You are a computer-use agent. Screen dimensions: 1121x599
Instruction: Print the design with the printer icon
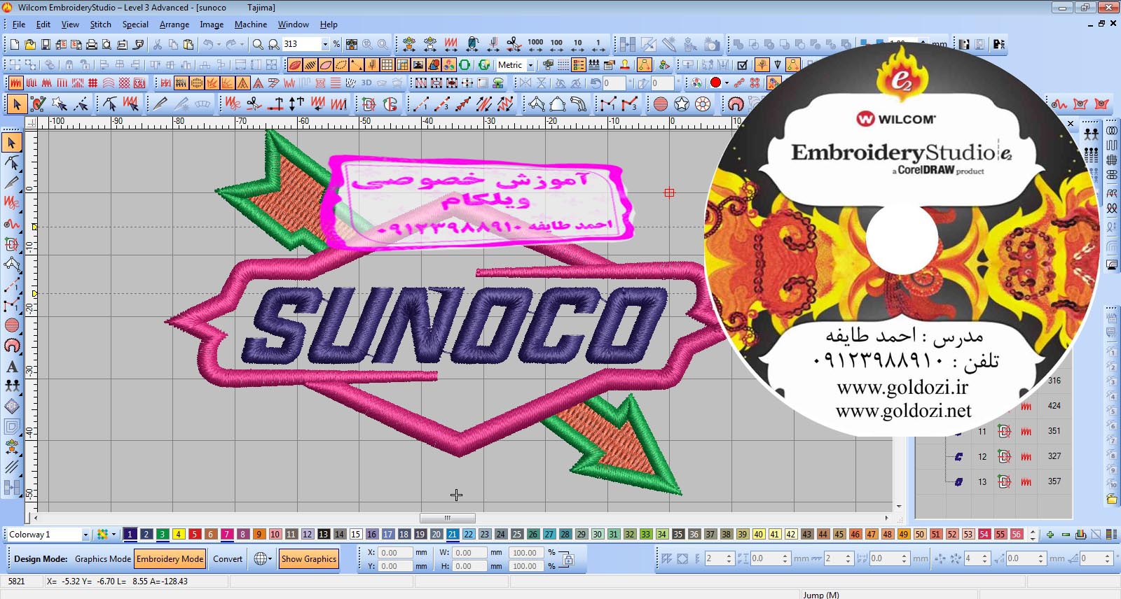point(92,45)
